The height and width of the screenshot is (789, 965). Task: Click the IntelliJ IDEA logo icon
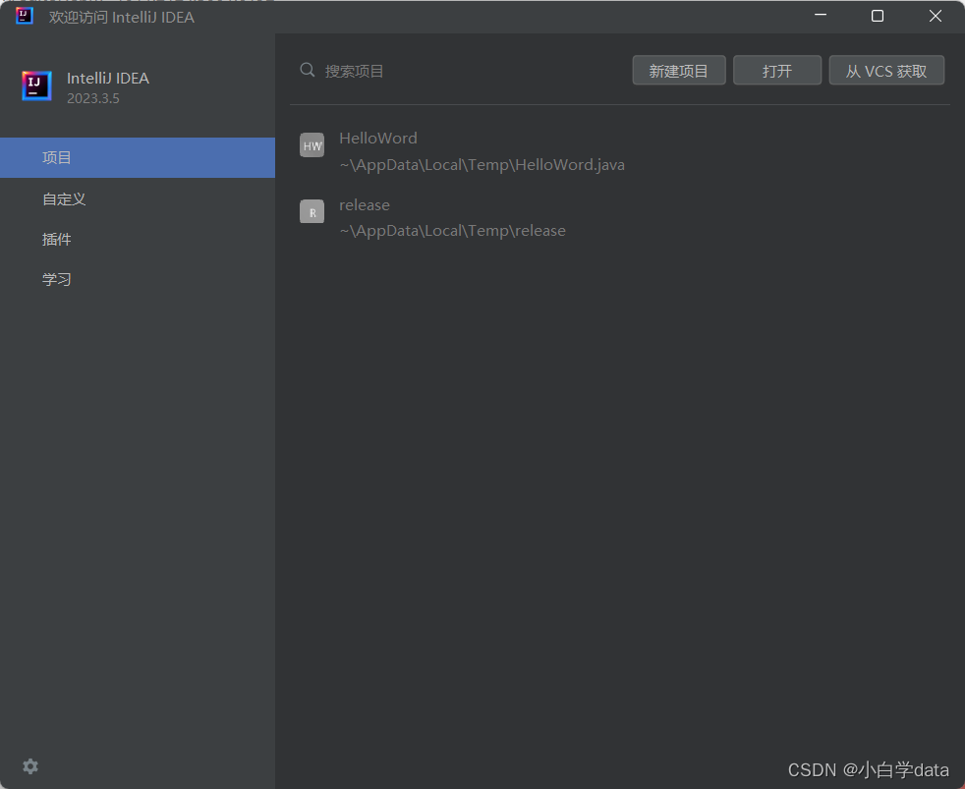click(x=36, y=86)
